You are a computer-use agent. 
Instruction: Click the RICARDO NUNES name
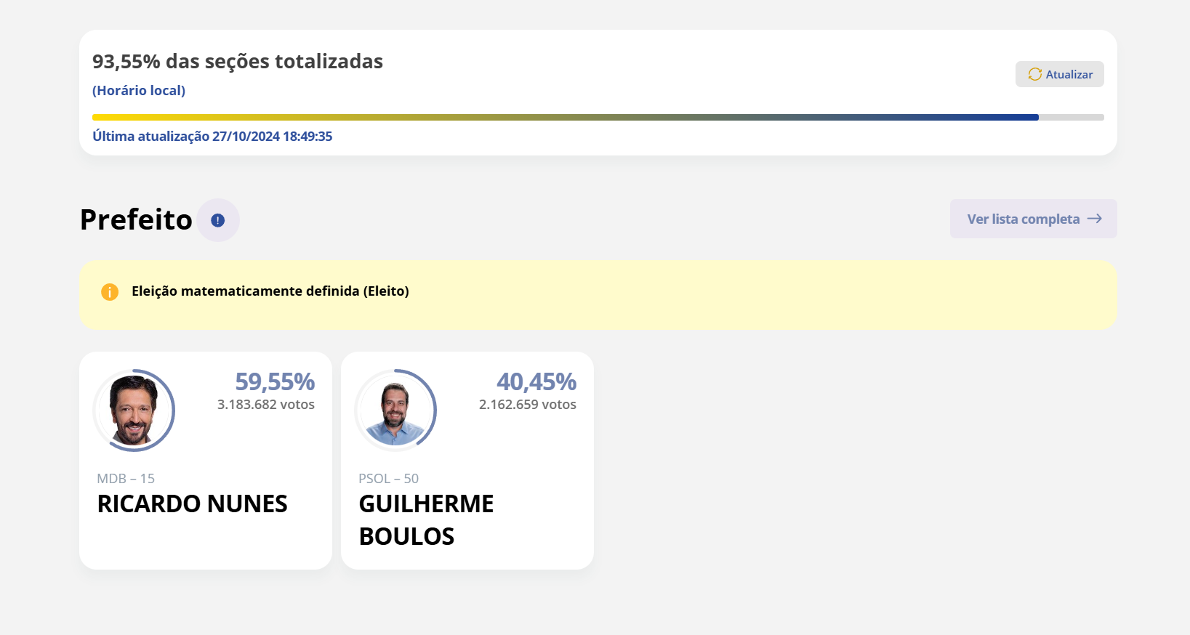[x=193, y=503]
